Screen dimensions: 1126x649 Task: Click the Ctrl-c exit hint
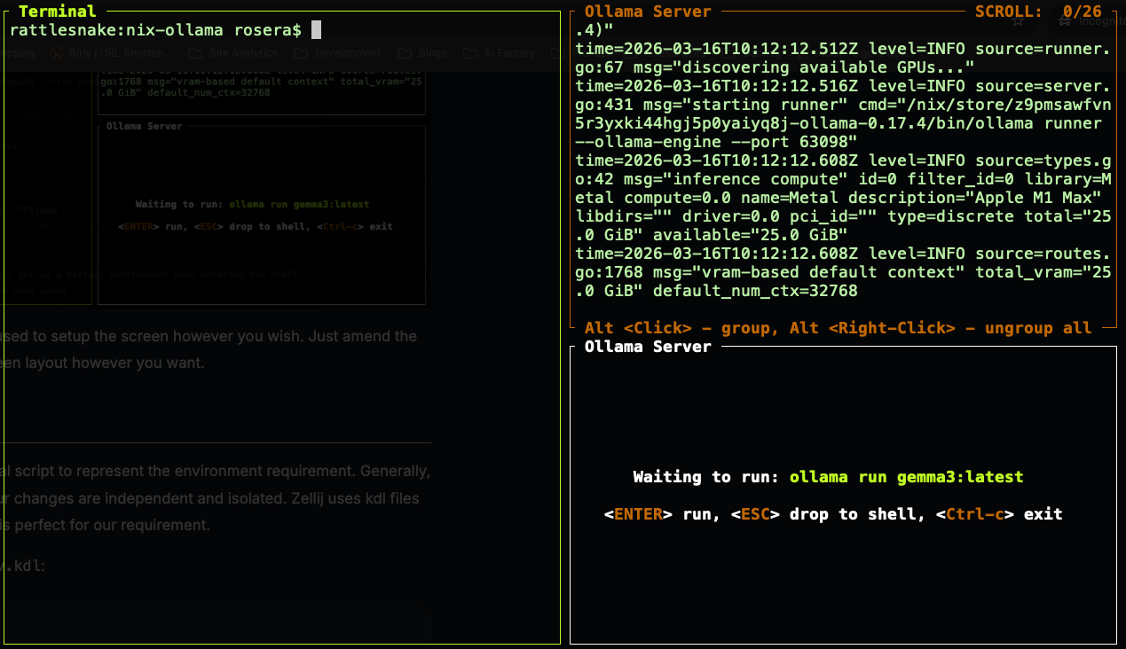(x=998, y=514)
